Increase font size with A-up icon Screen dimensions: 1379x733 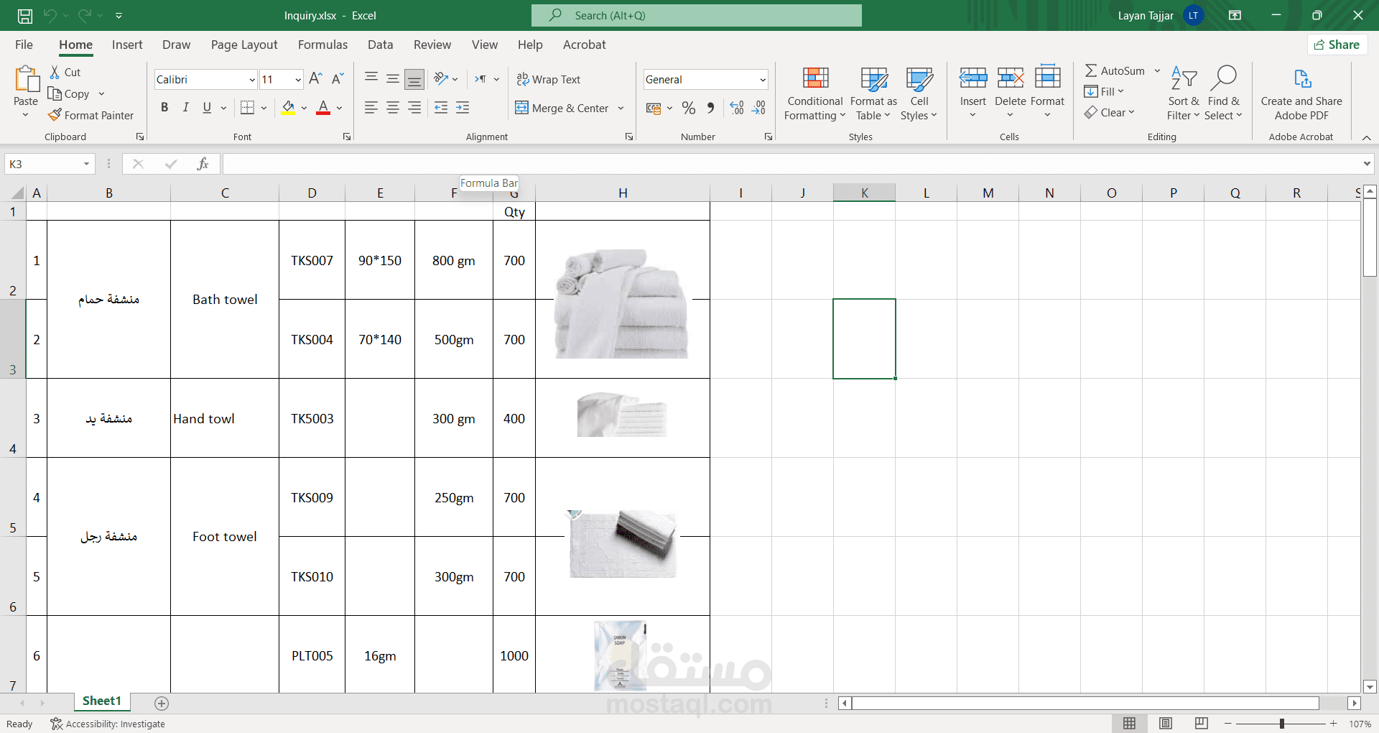tap(315, 79)
